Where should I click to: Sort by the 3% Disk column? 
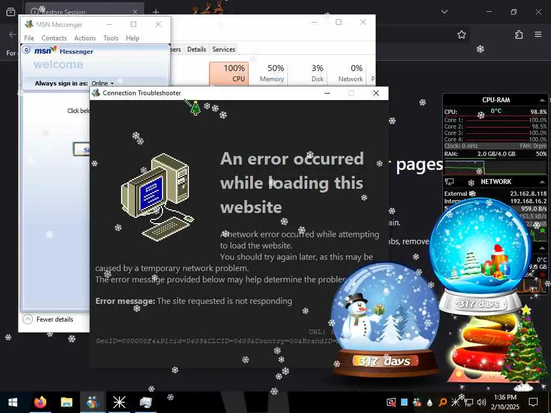tap(307, 73)
